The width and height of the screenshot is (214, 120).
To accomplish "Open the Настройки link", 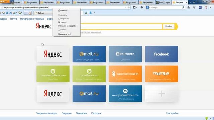I will coord(172,113).
